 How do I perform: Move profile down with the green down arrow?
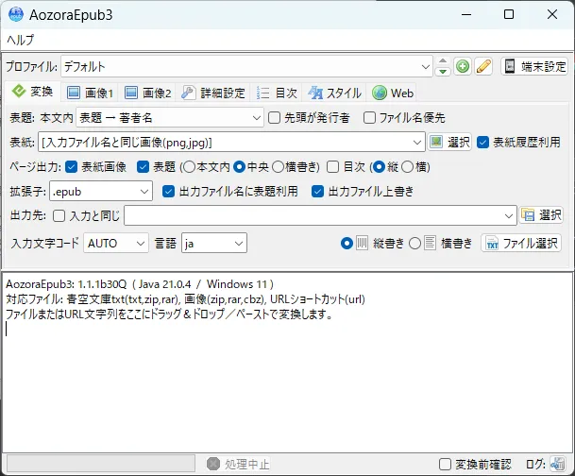pyautogui.click(x=443, y=71)
